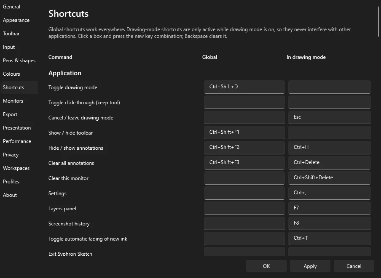Click the Ctrl+H shortcut box
Screen dimensions: 381x278
[x=330, y=148]
